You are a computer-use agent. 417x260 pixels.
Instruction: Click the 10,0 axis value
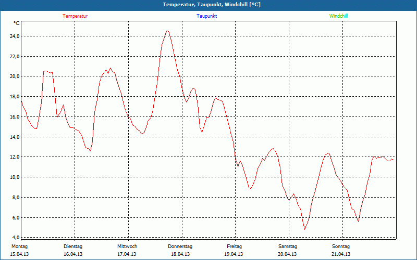click(15, 177)
